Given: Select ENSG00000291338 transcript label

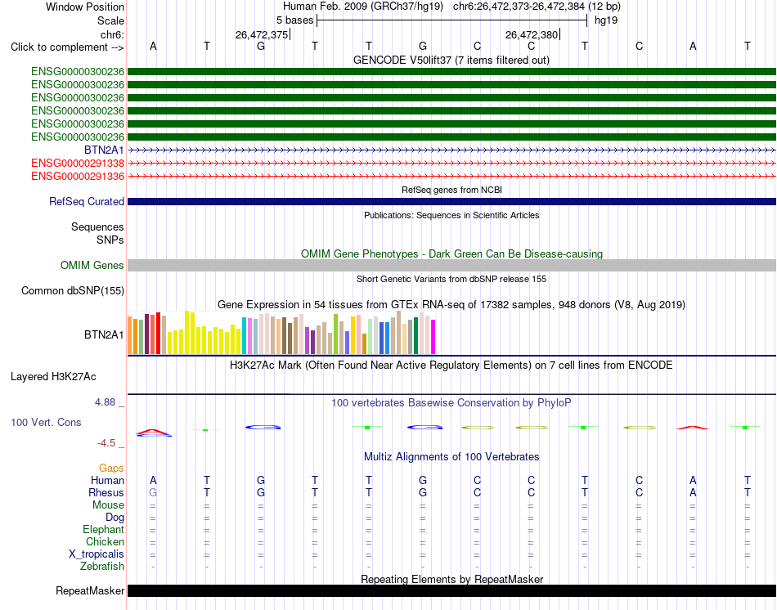Looking at the screenshot, I should (x=78, y=163).
